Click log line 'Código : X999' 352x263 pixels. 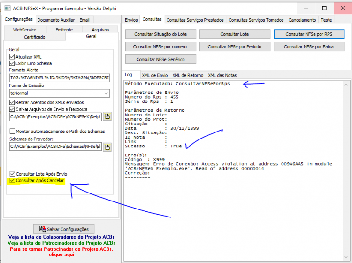(x=145, y=160)
